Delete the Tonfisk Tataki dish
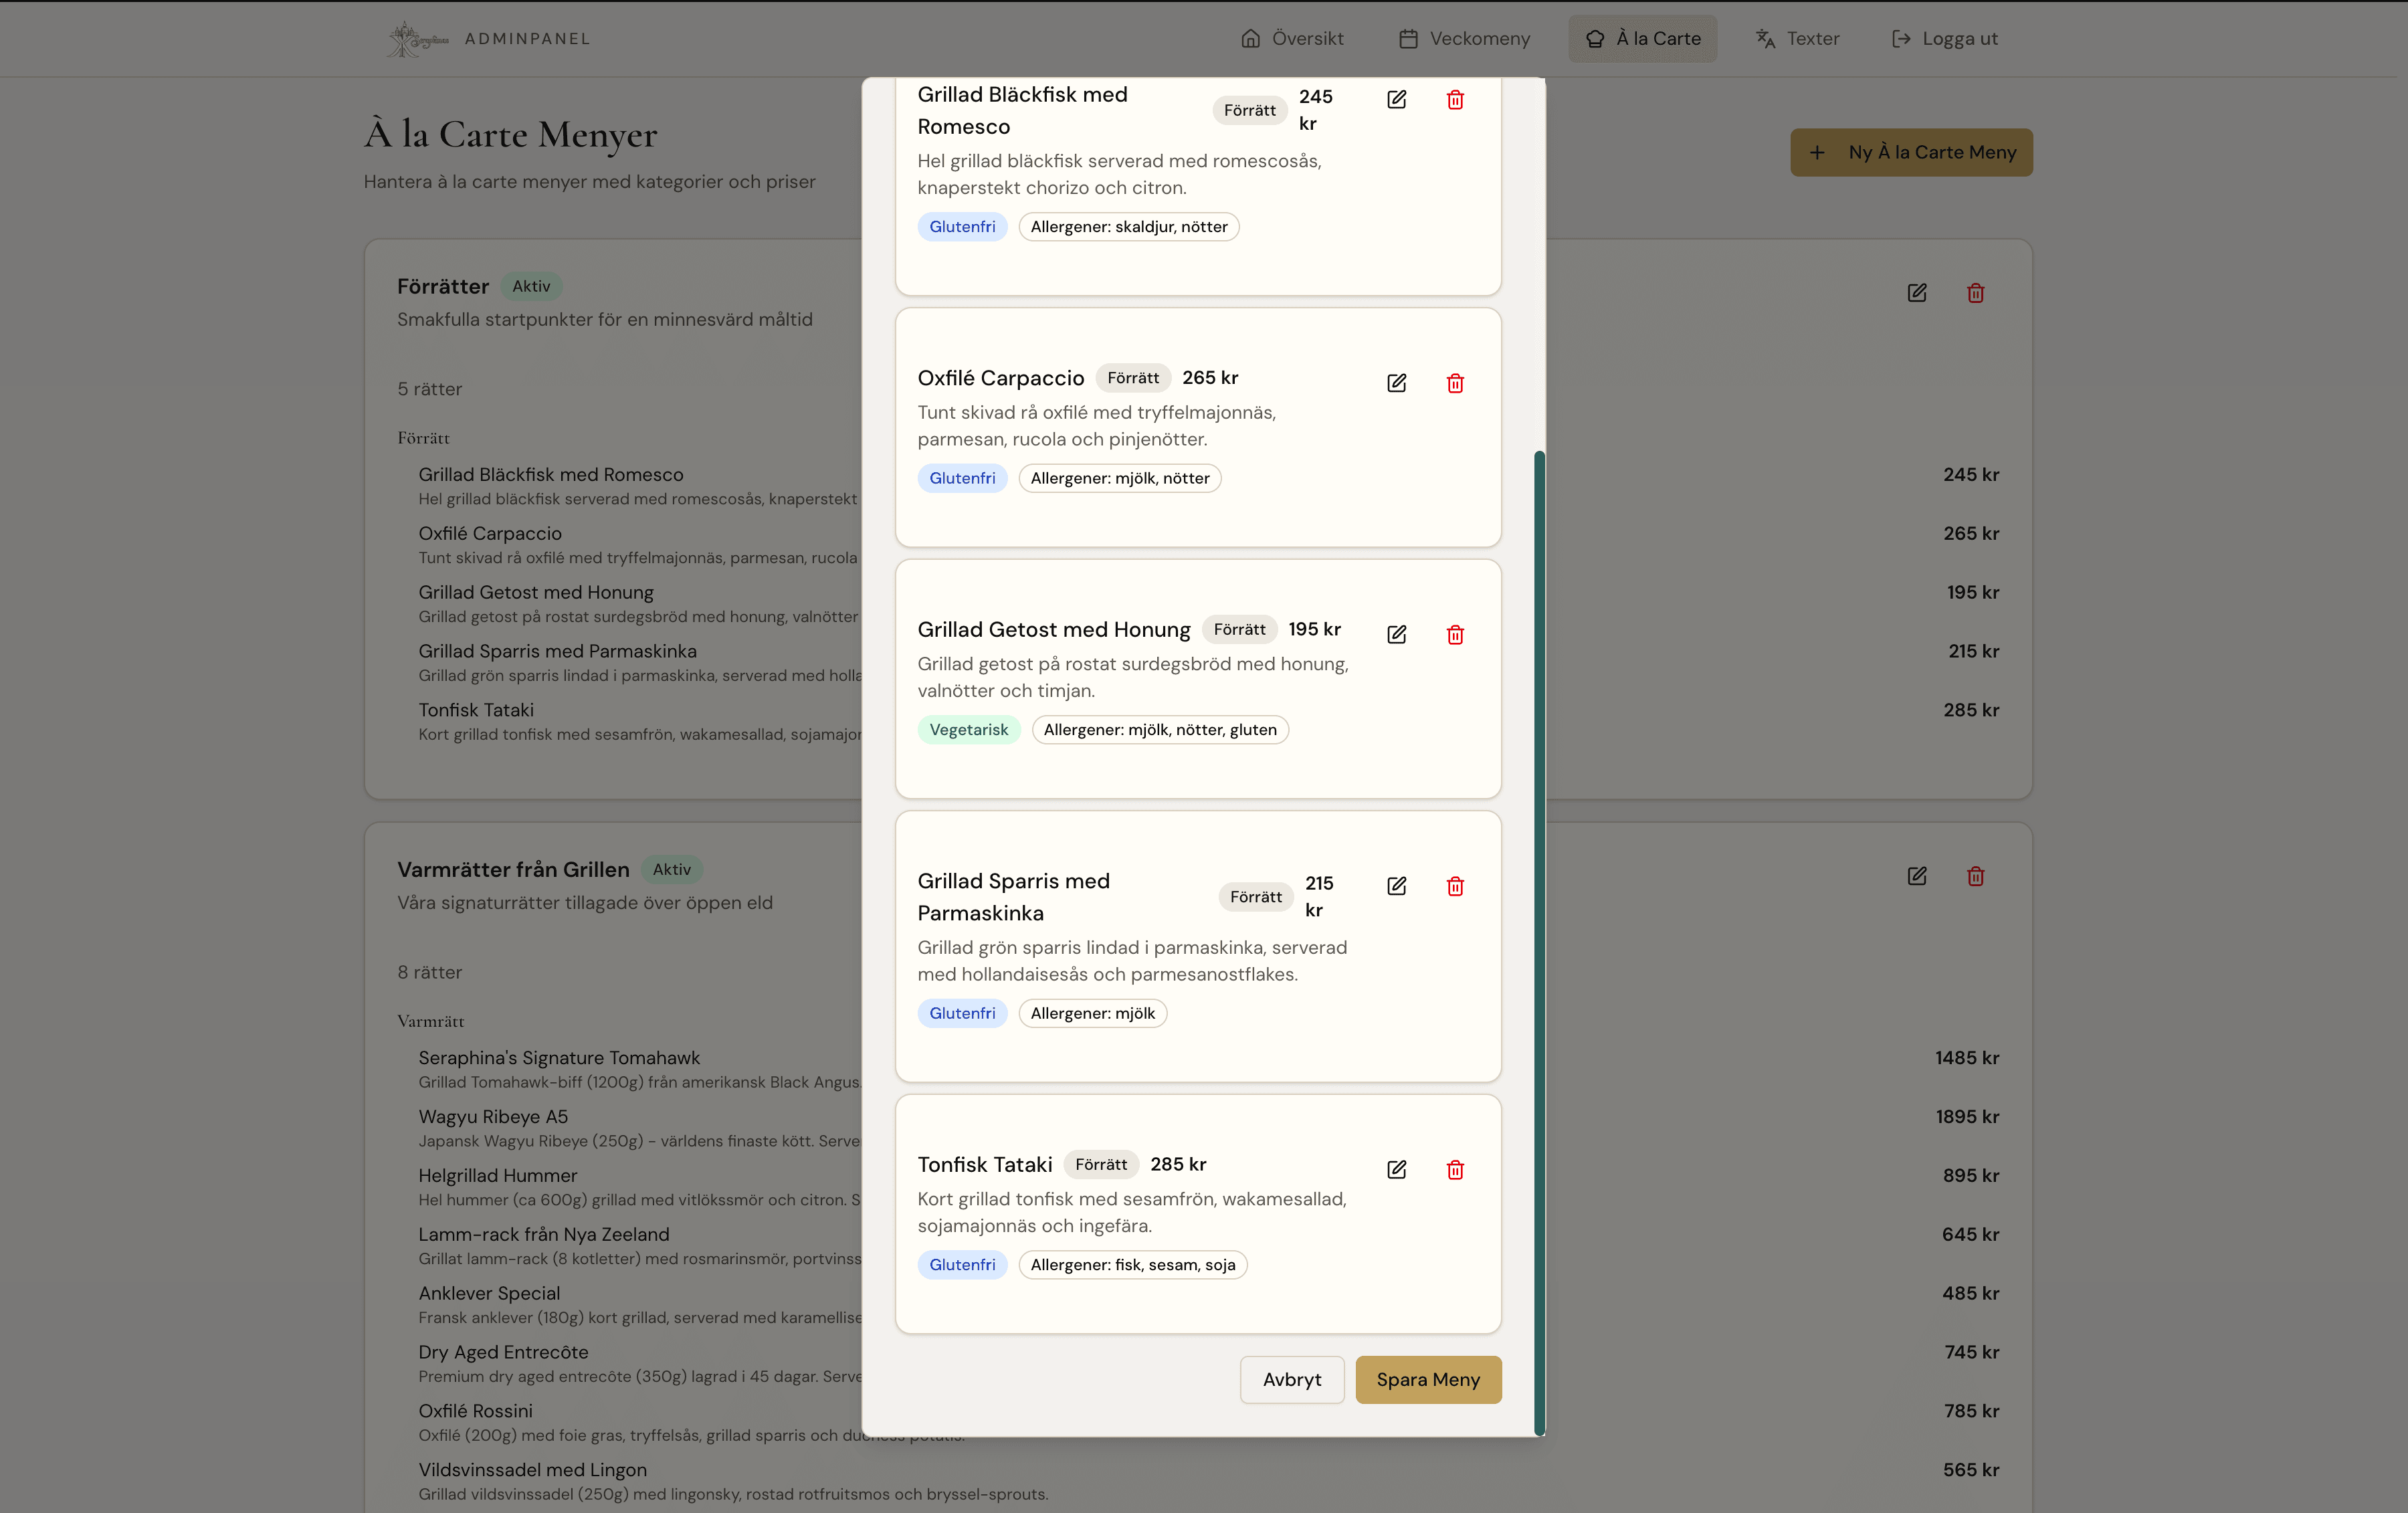This screenshot has width=2408, height=1513. click(1455, 1169)
